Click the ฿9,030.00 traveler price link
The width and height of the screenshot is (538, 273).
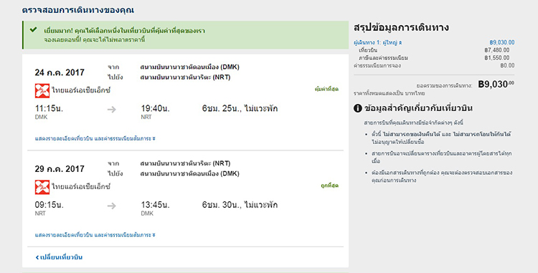[502, 42]
